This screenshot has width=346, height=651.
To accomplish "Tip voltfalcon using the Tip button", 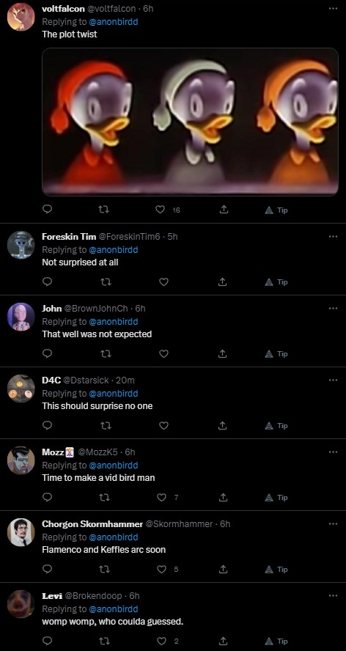I will (x=276, y=210).
